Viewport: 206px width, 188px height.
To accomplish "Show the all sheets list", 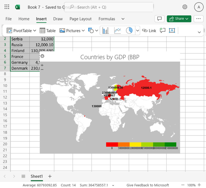I will click(x=23, y=176).
